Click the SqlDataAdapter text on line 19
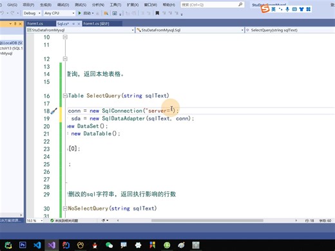Image resolution: width=335 pixels, height=251 pixels. tap(123, 118)
